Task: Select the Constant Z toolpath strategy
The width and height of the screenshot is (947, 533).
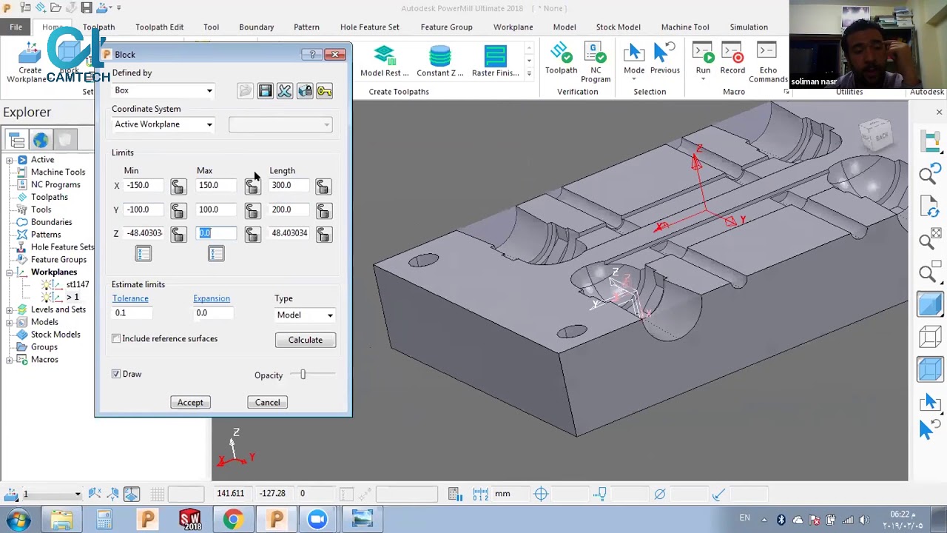Action: [440, 61]
